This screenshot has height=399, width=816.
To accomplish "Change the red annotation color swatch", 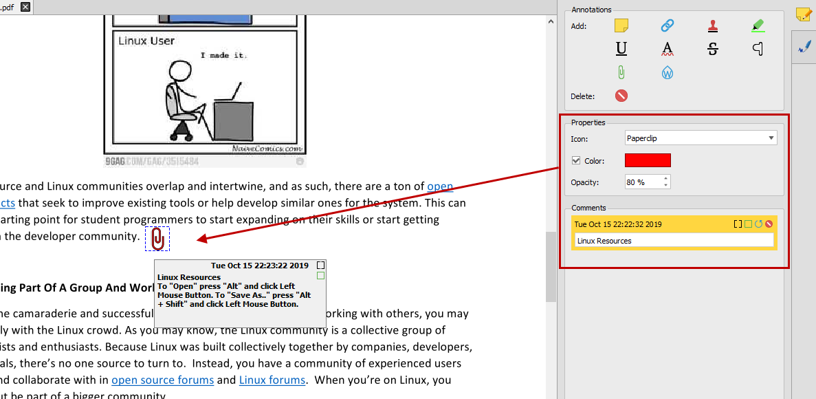I will (648, 160).
